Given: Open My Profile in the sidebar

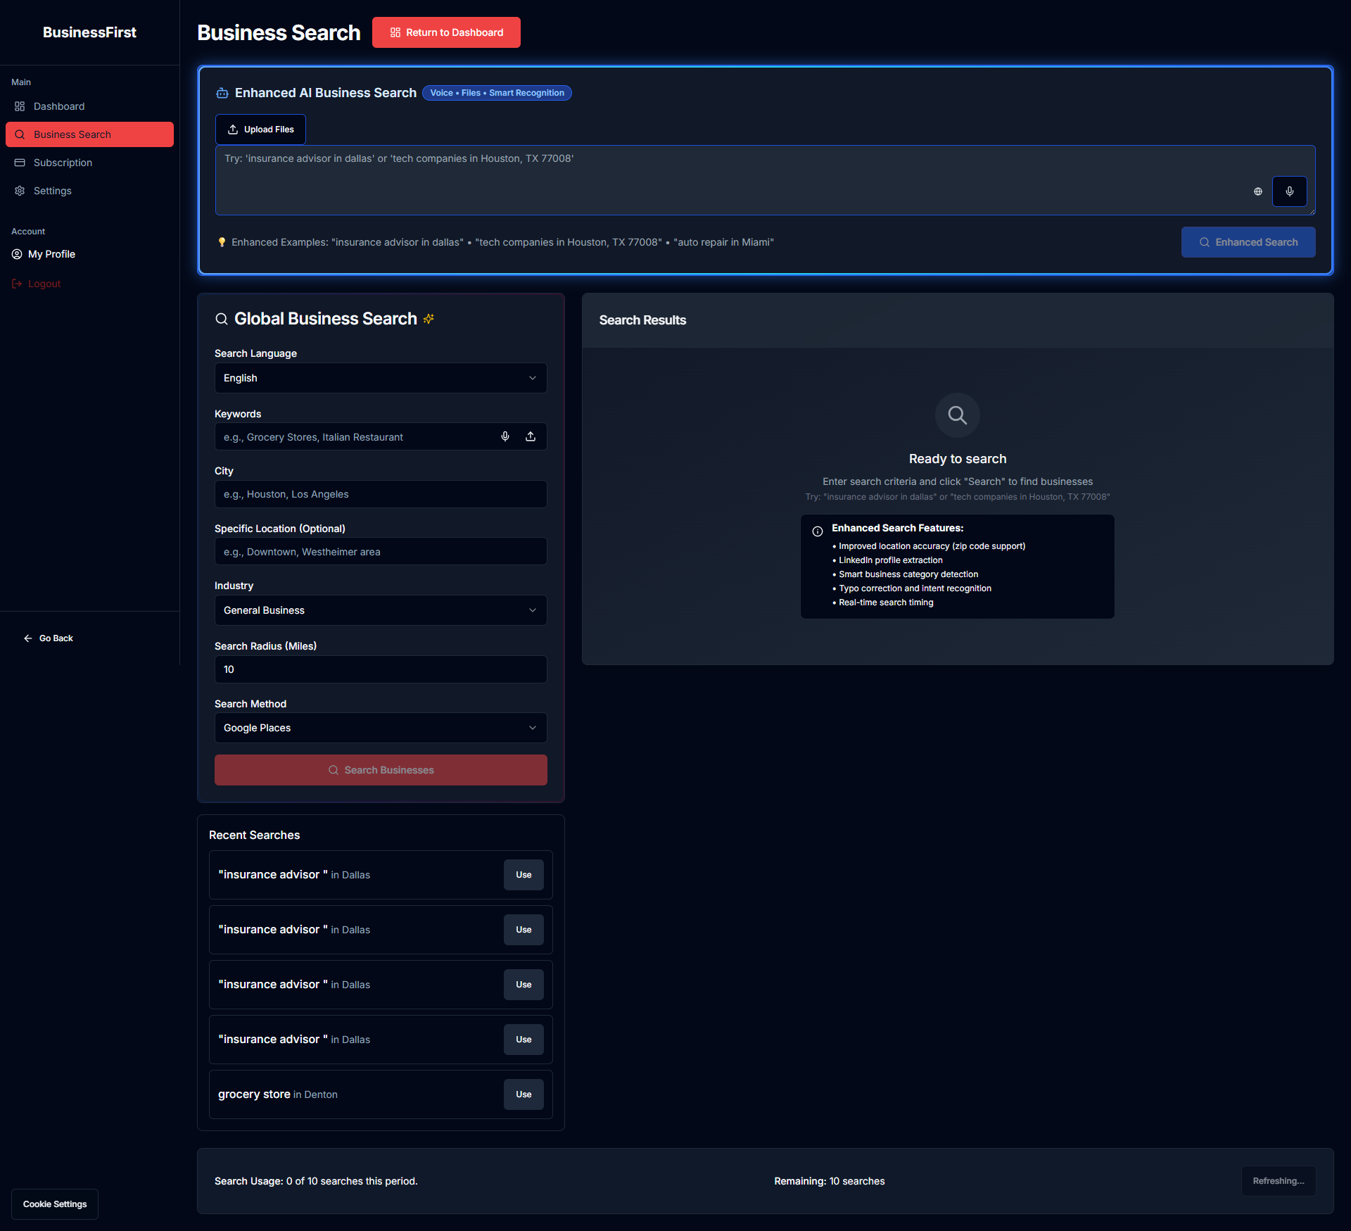Looking at the screenshot, I should coord(44,254).
